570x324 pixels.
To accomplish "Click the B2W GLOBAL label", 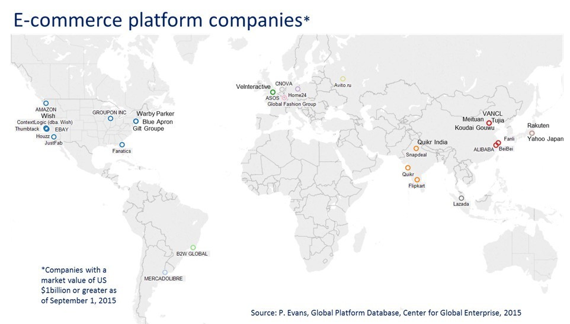I will coord(192,254).
